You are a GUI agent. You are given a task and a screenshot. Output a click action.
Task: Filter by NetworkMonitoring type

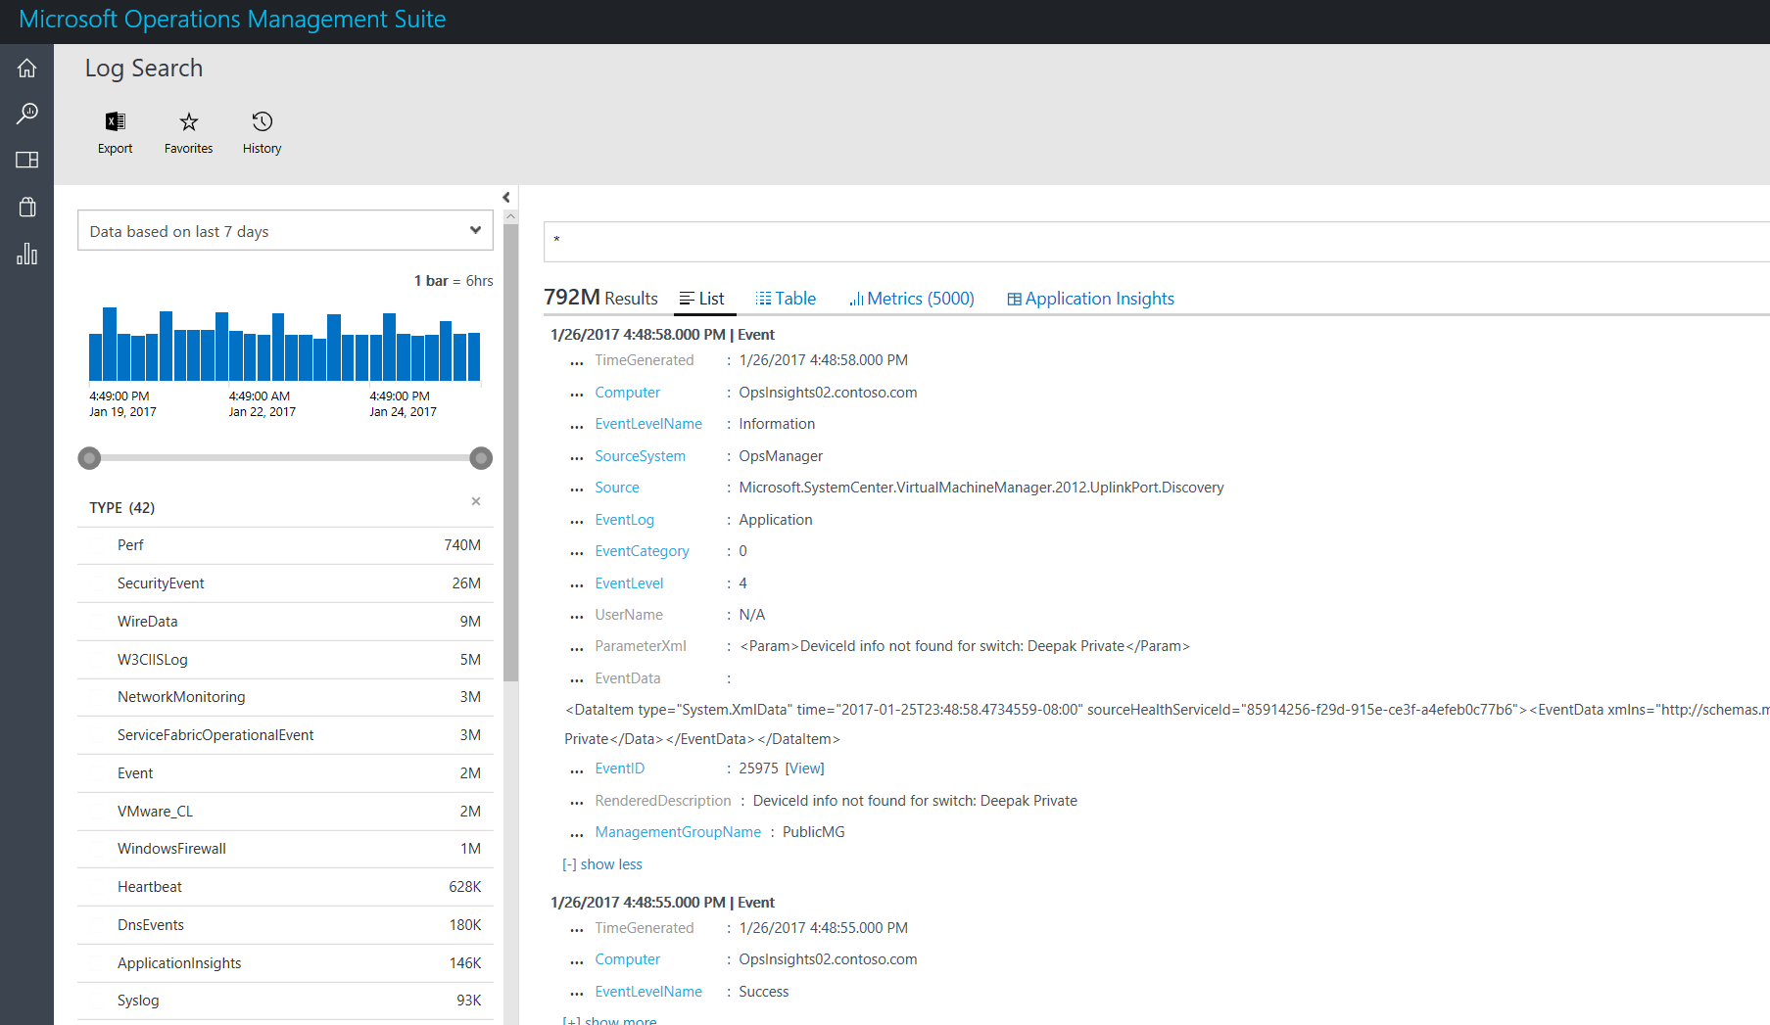click(285, 697)
